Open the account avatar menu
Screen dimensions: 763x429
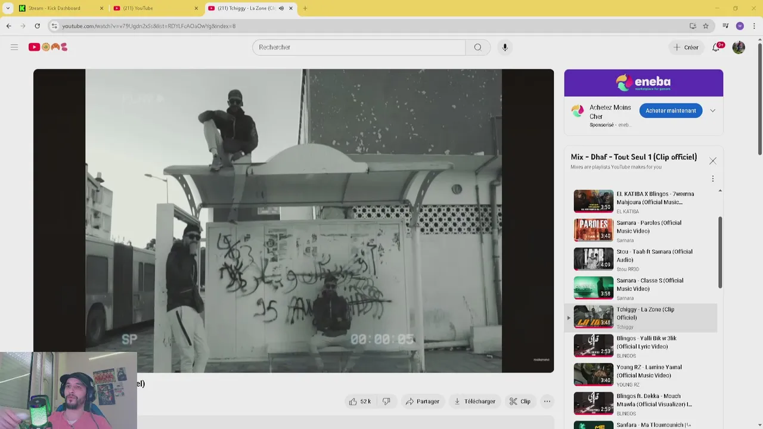(739, 47)
